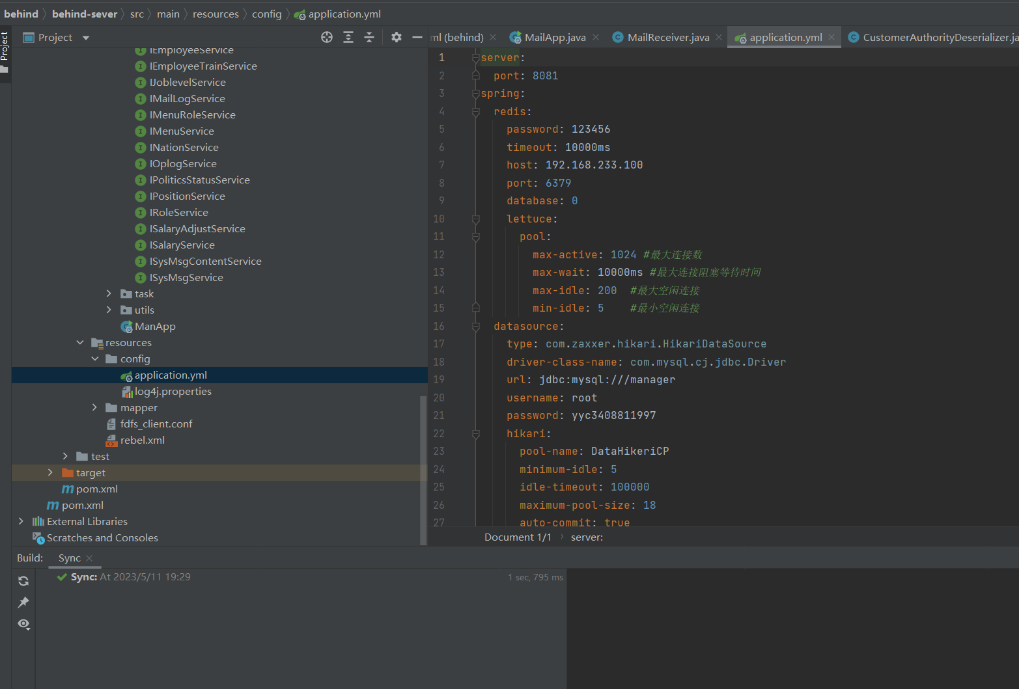The image size is (1019, 689).
Task: Click the Collapse All icon in Project panel
Action: tap(369, 37)
